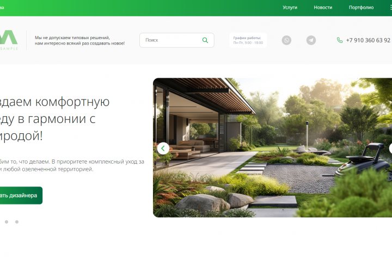392x261 pixels.
Task: Select the last slider pagination dot
Action: 17,222
